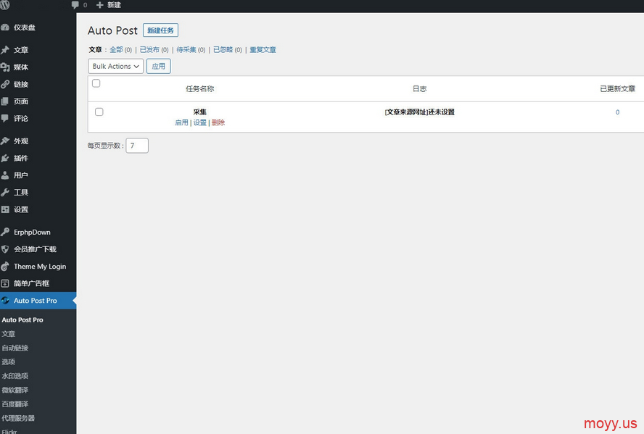Click 删除 link under 采集 task

pyautogui.click(x=218, y=122)
